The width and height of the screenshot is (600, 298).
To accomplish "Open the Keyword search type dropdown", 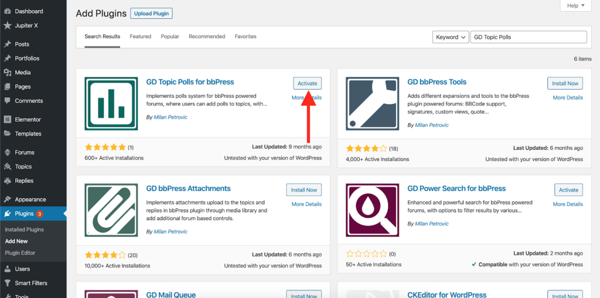I will click(450, 37).
